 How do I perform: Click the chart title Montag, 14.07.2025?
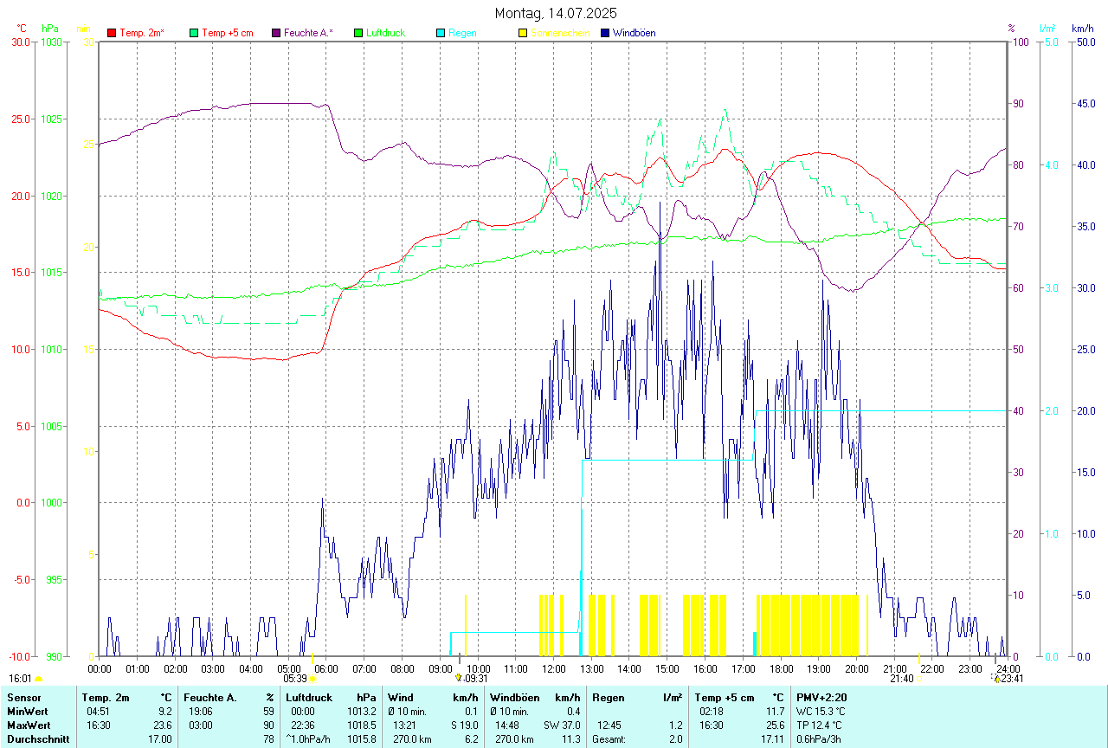(556, 13)
